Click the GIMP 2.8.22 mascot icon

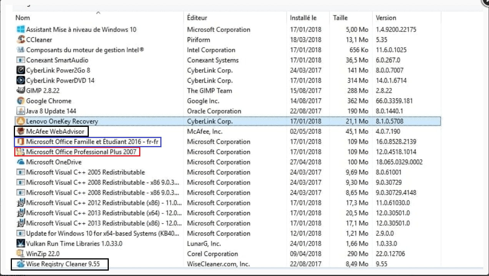[x=21, y=91]
